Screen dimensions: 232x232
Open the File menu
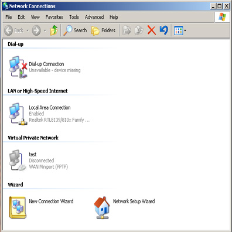click(x=8, y=17)
